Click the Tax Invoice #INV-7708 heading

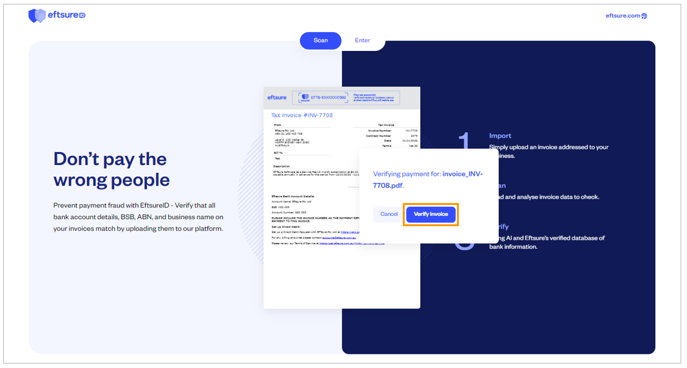pos(302,115)
